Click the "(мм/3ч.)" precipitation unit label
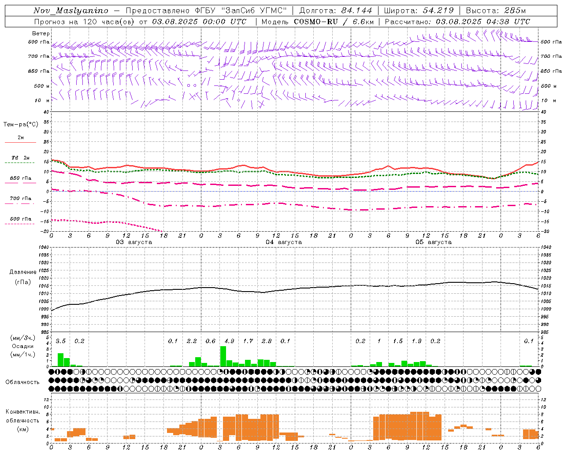This screenshot has width=564, height=451. click(22, 338)
